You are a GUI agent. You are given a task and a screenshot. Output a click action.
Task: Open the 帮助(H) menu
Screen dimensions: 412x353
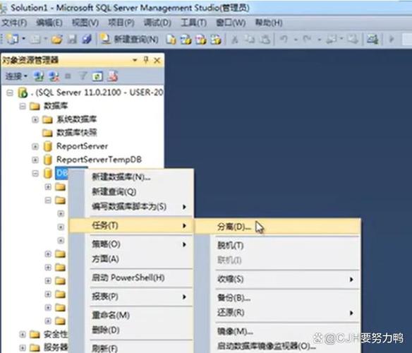click(x=269, y=23)
